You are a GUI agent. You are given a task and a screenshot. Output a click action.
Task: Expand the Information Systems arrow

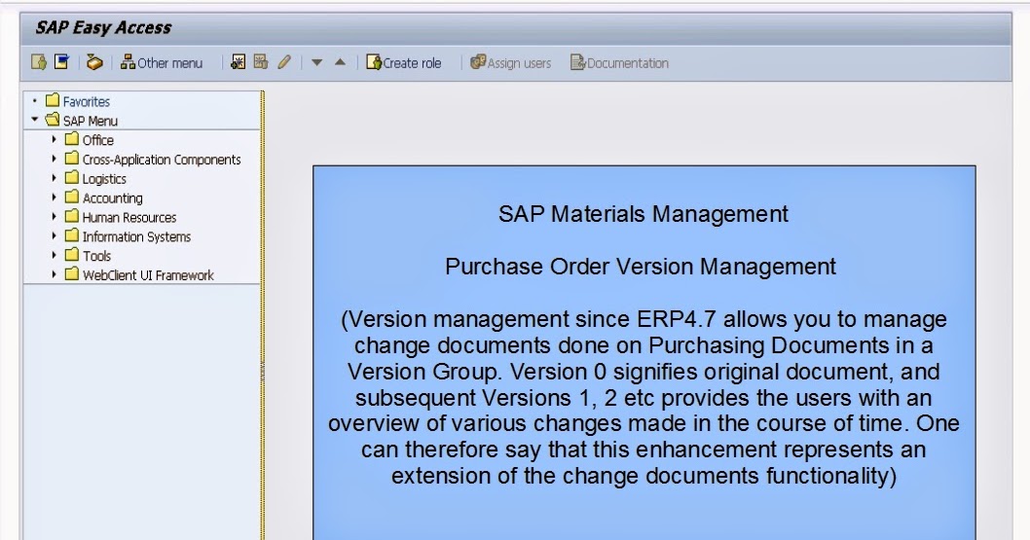tap(54, 235)
